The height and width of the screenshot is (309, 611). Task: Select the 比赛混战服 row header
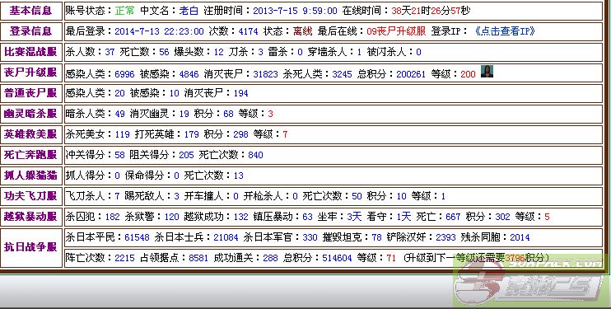click(30, 52)
